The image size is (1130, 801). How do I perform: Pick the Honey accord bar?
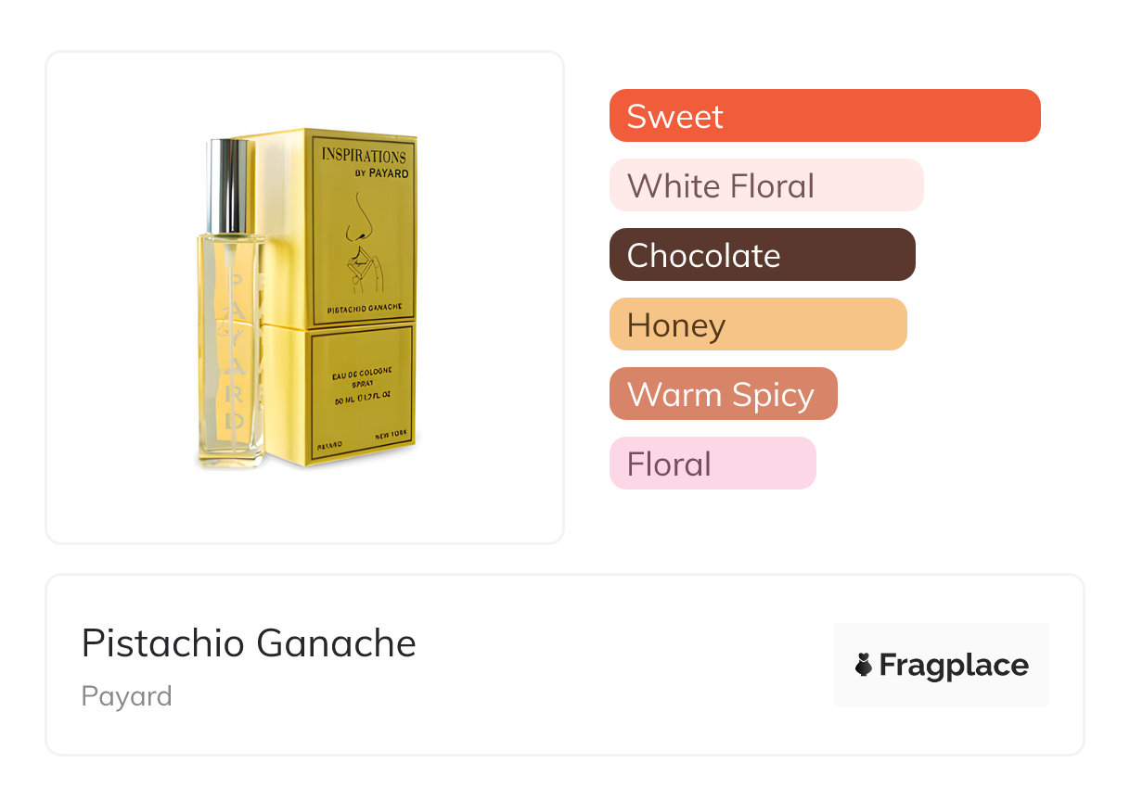757,324
